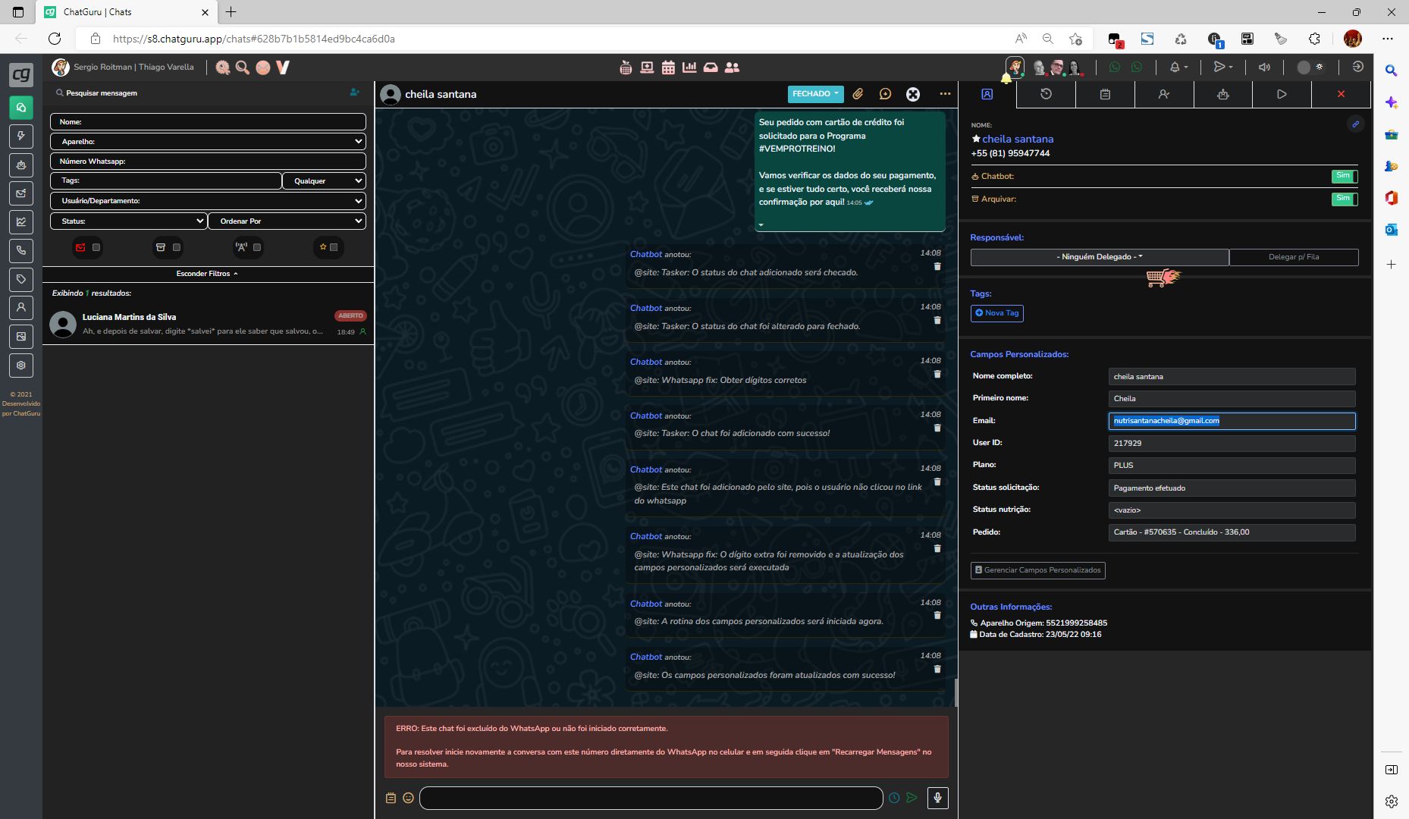This screenshot has height=819, width=1409.
Task: Open the emoji picker in message bar
Action: [x=408, y=798]
